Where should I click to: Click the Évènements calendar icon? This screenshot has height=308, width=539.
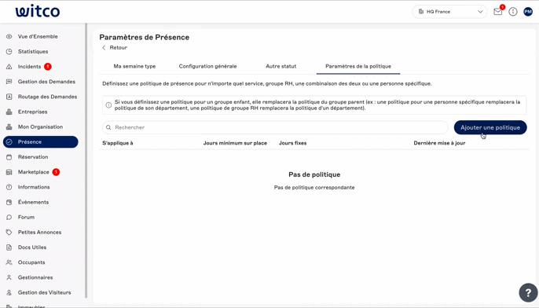(x=9, y=202)
